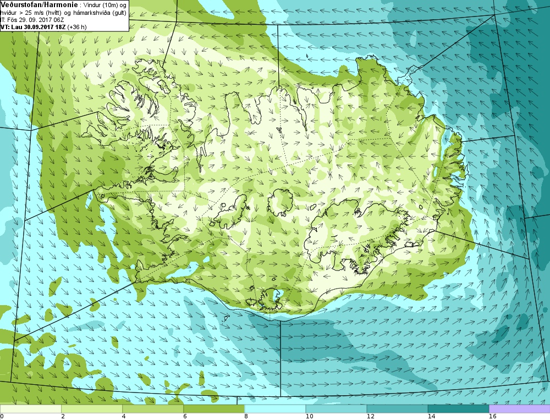This screenshot has width=550, height=420.
Task: Click the 0–2 m/s palest legend swatch
Action: pyautogui.click(x=31, y=409)
